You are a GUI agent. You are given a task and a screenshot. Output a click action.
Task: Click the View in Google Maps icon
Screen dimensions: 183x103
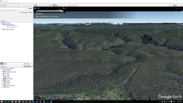(76, 6)
